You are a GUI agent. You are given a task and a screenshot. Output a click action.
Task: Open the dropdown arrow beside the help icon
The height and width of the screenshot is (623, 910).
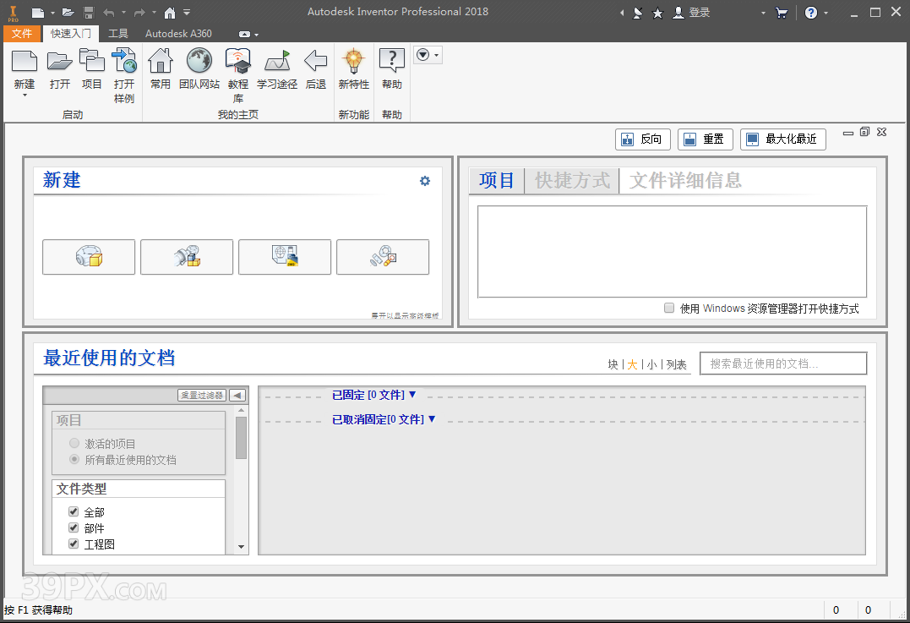826,13
